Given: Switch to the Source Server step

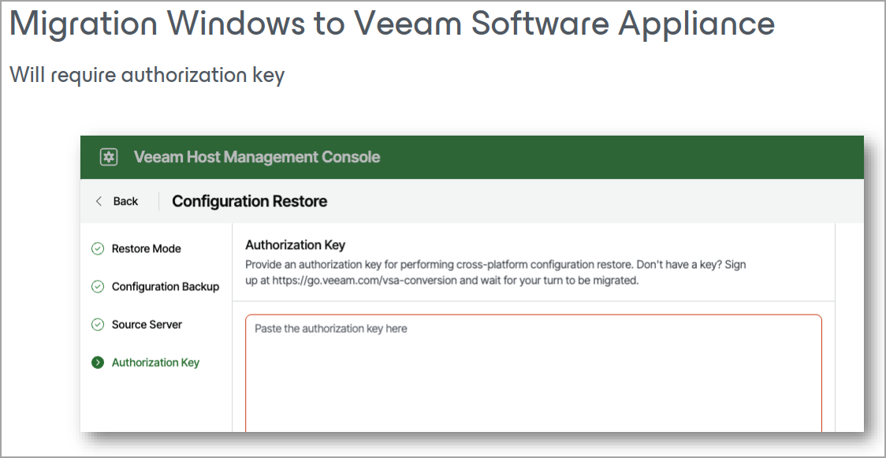Looking at the screenshot, I should click(147, 325).
